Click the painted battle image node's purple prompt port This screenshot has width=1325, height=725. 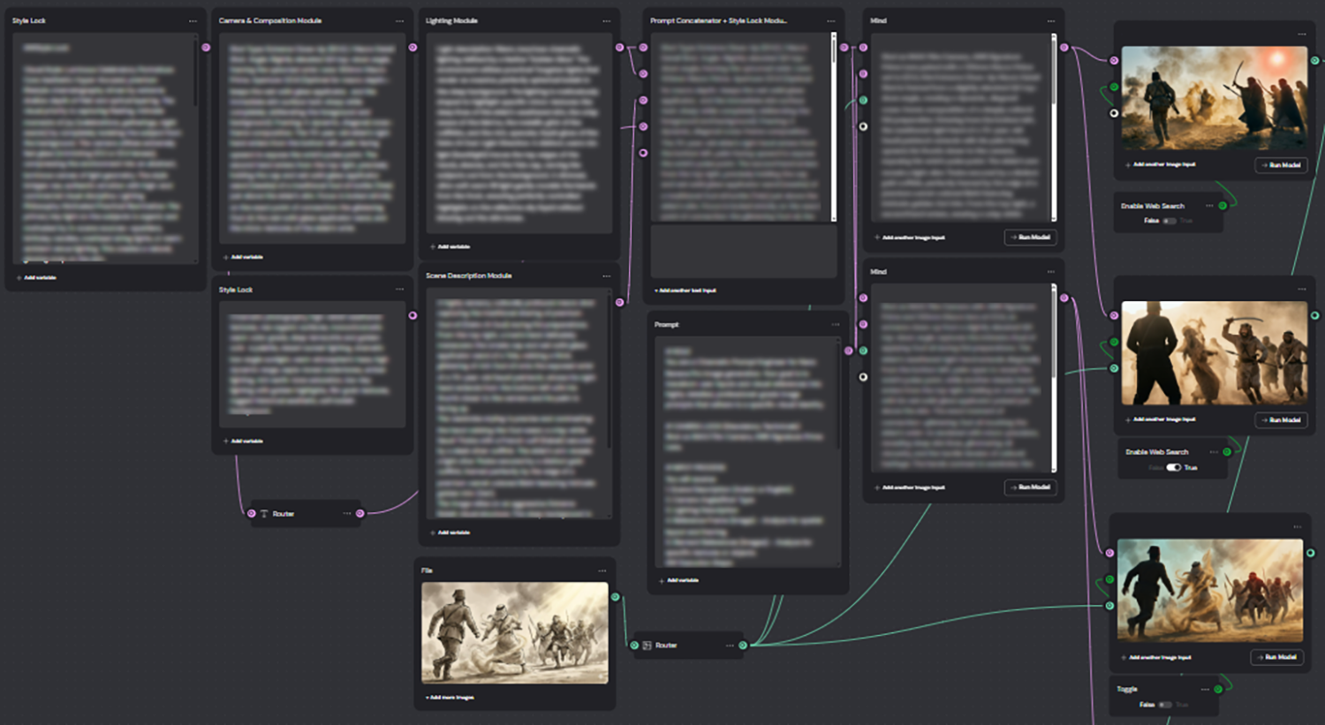[1109, 553]
